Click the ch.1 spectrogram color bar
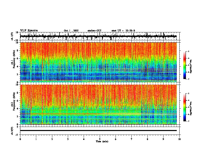 click(185, 65)
